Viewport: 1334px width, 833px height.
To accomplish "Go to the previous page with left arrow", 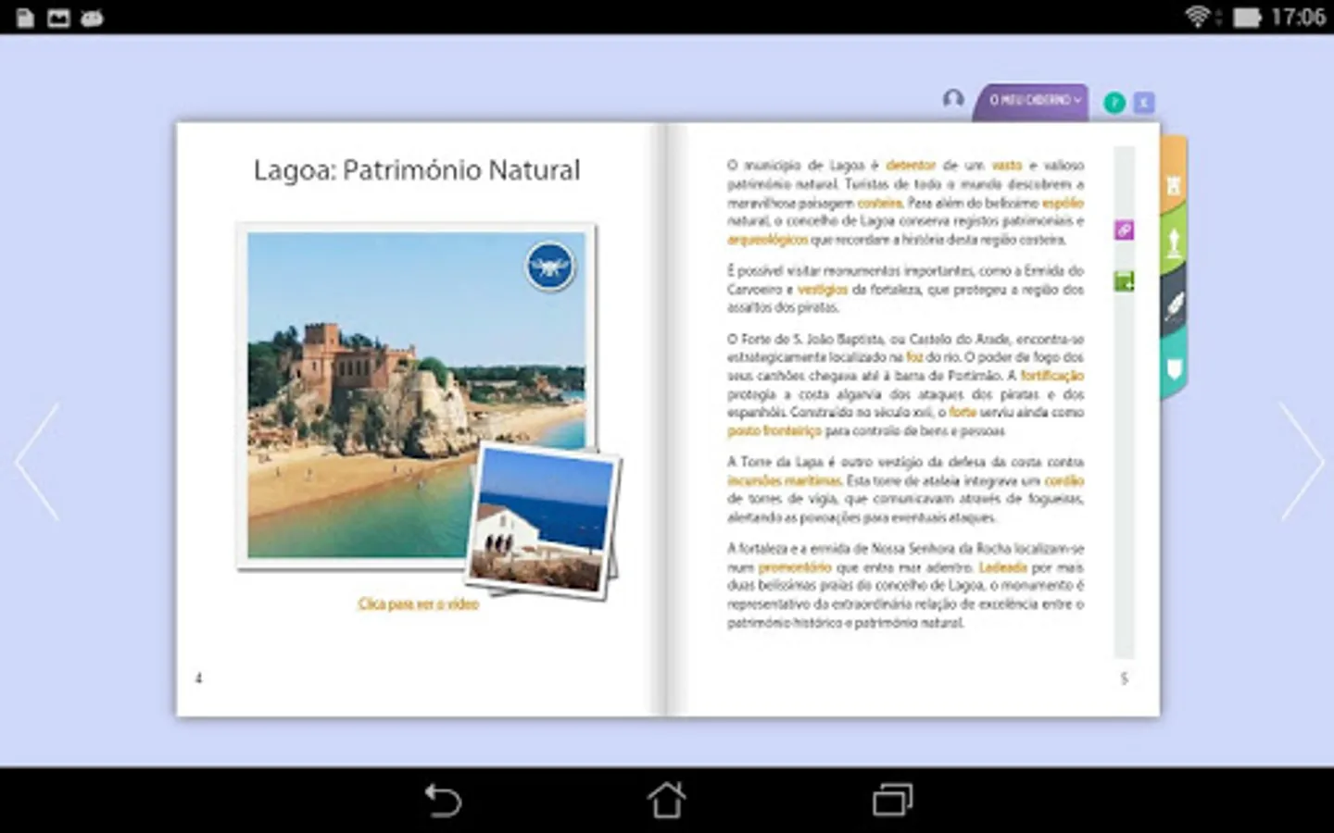I will click(x=37, y=461).
